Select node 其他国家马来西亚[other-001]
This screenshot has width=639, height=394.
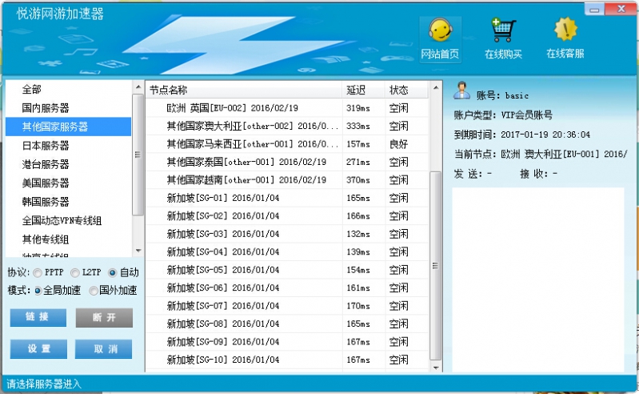click(287, 144)
